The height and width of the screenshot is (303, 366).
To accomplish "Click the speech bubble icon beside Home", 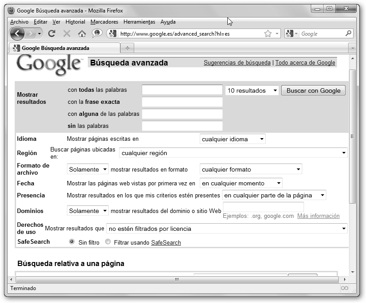I will click(x=97, y=33).
